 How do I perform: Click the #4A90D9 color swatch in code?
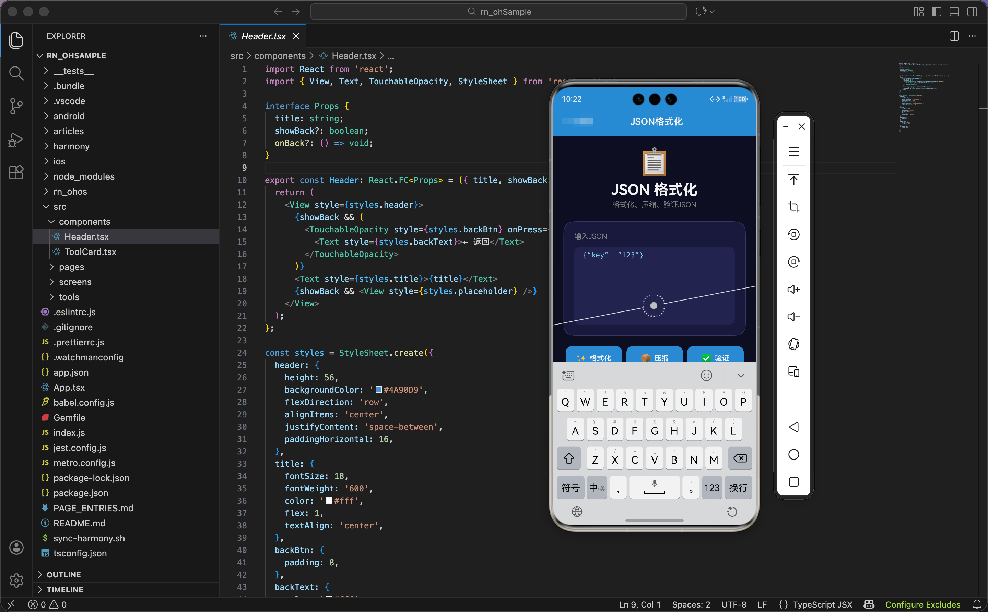pyautogui.click(x=379, y=389)
